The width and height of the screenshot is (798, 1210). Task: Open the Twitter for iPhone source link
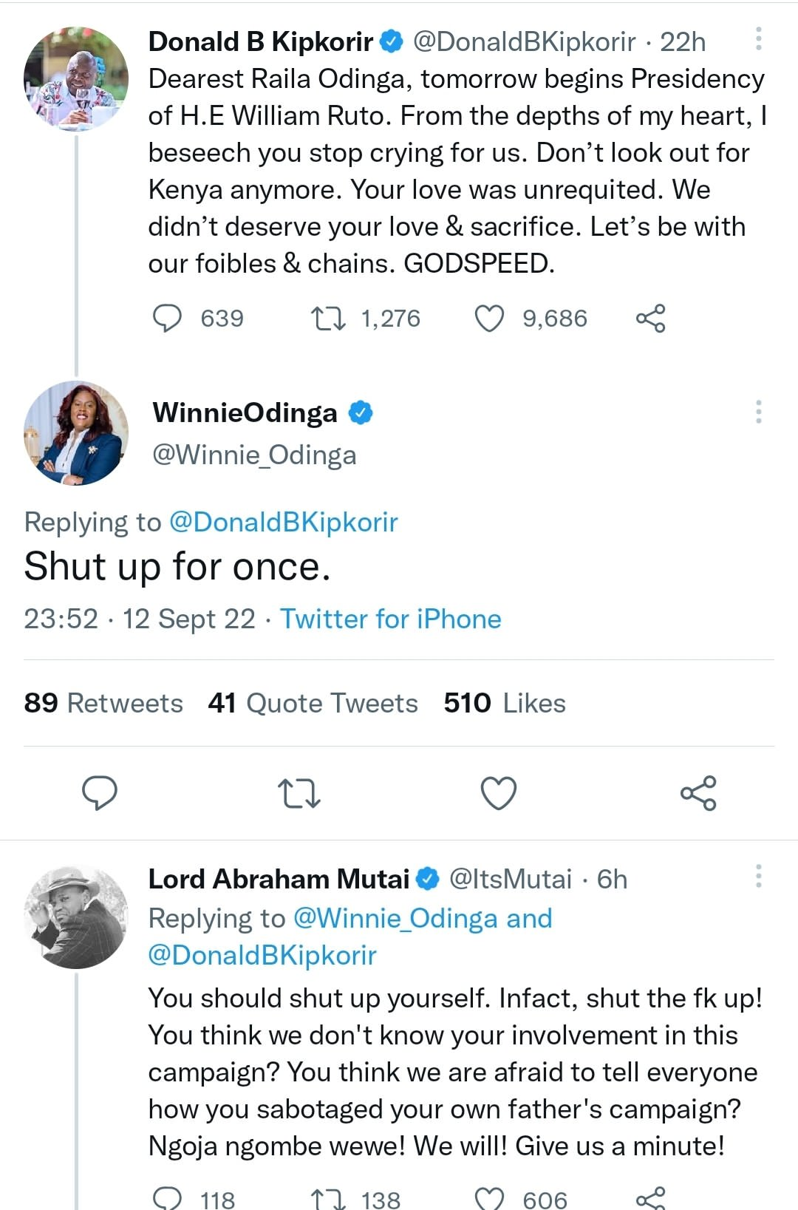click(390, 619)
